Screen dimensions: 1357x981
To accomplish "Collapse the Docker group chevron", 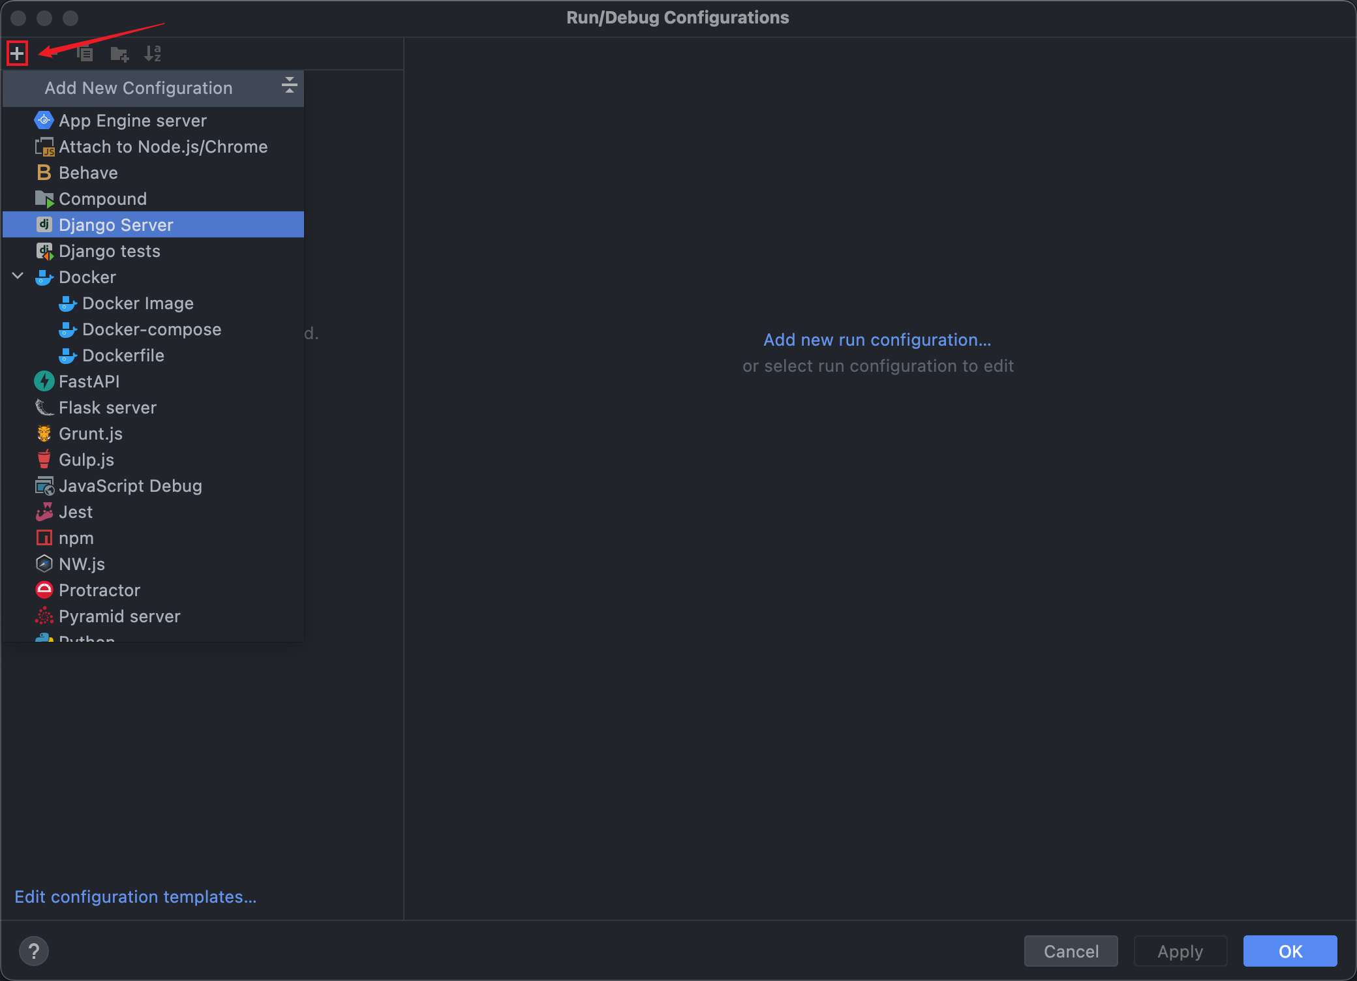I will coord(18,277).
